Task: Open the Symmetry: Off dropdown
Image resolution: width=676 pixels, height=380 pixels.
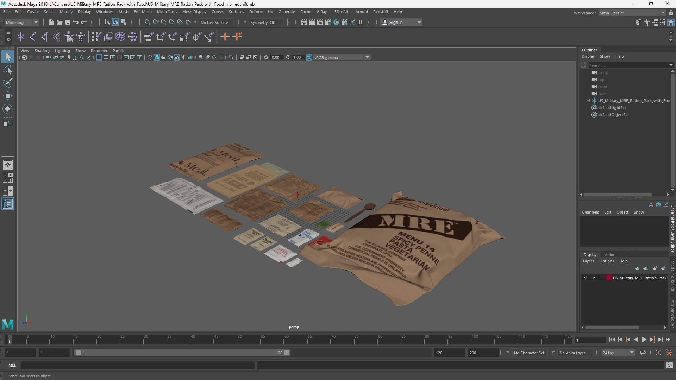Action: pos(266,22)
